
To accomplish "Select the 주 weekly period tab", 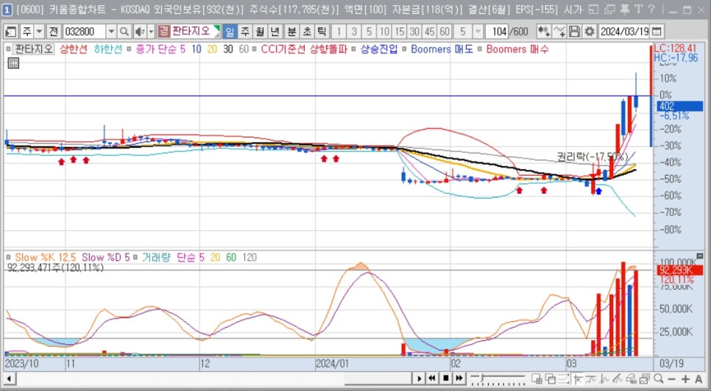I will click(245, 31).
